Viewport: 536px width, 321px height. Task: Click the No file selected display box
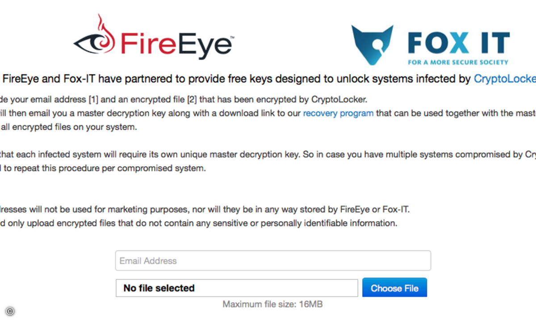coord(237,288)
